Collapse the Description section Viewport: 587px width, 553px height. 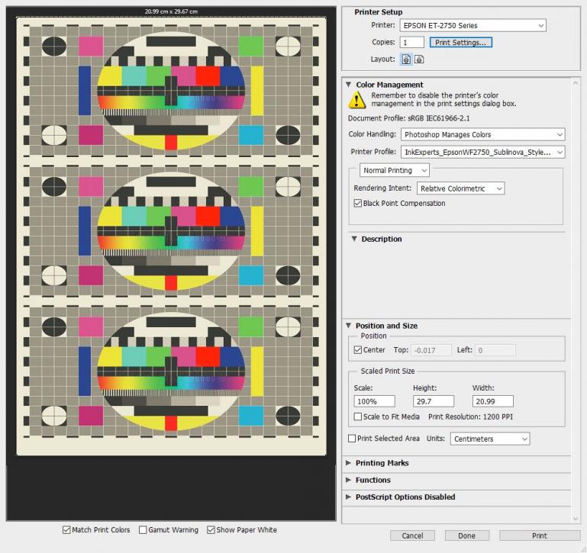point(353,239)
